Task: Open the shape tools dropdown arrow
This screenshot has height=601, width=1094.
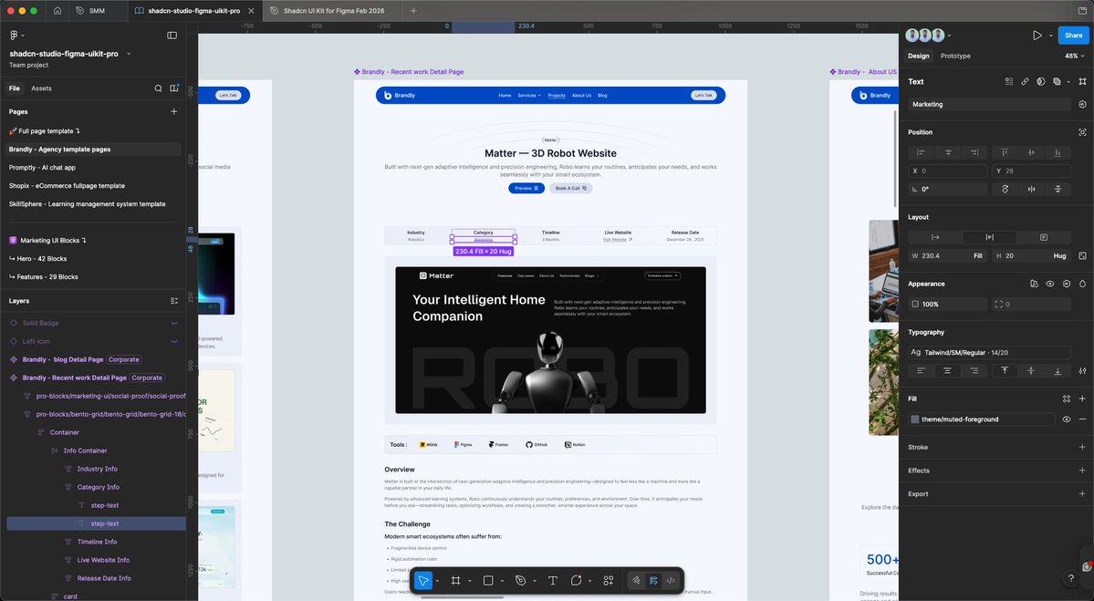Action: coord(503,581)
